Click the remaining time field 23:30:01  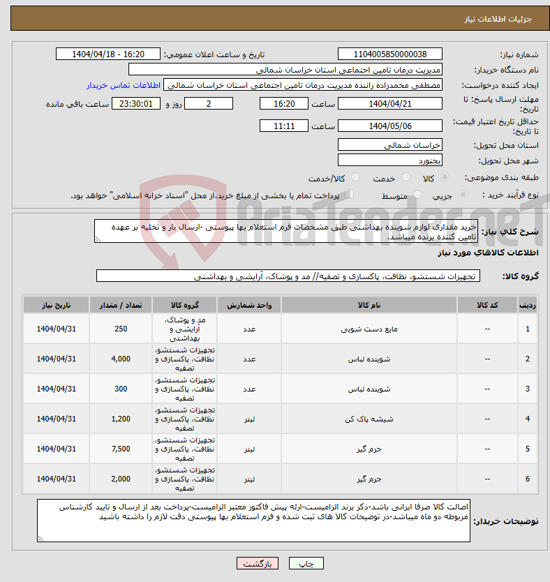pos(136,104)
